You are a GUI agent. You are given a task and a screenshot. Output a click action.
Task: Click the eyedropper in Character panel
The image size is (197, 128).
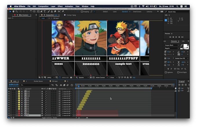coord(181,45)
